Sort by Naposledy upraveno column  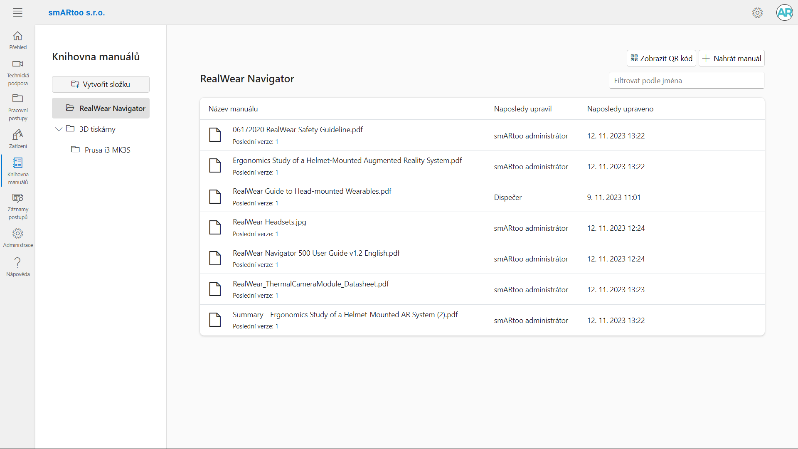click(x=620, y=109)
